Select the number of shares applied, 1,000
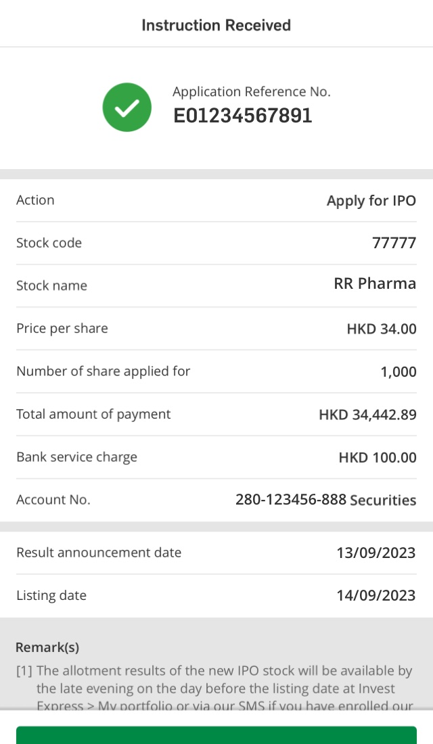The width and height of the screenshot is (433, 744). (x=398, y=371)
